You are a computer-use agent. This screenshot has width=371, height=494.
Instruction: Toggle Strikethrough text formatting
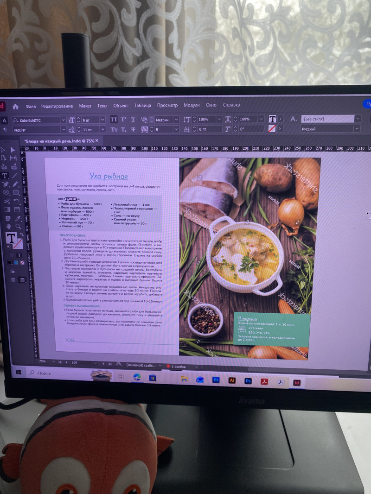pyautogui.click(x=133, y=130)
